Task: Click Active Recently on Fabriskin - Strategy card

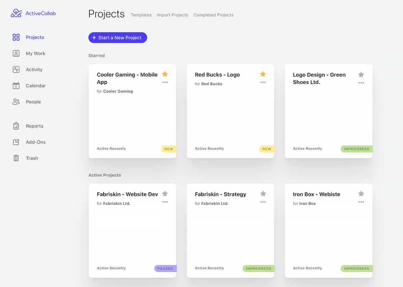Action: click(209, 268)
